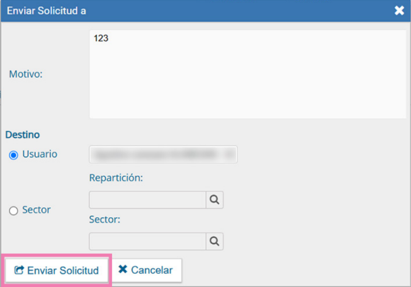Click the "123" text in Motivo
This screenshot has width=411, height=287.
click(x=101, y=38)
